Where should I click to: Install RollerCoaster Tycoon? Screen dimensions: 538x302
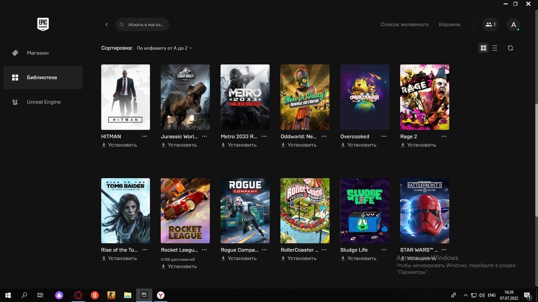tap(299, 258)
